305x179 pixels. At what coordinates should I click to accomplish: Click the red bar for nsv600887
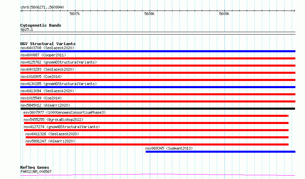click(x=158, y=58)
